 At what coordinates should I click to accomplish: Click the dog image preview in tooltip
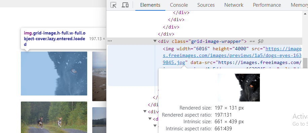pyautogui.click(x=239, y=87)
